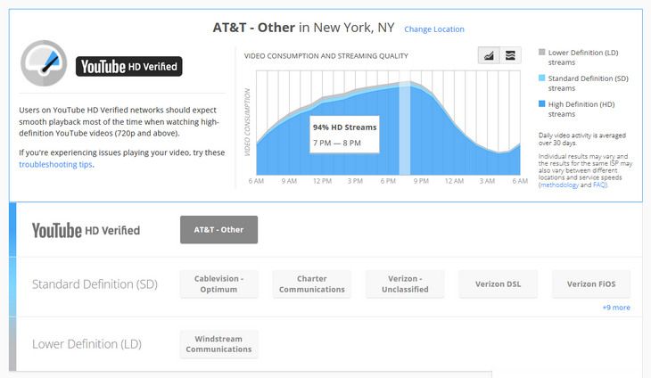Click the Change Location link
The image size is (651, 378).
[x=434, y=29]
